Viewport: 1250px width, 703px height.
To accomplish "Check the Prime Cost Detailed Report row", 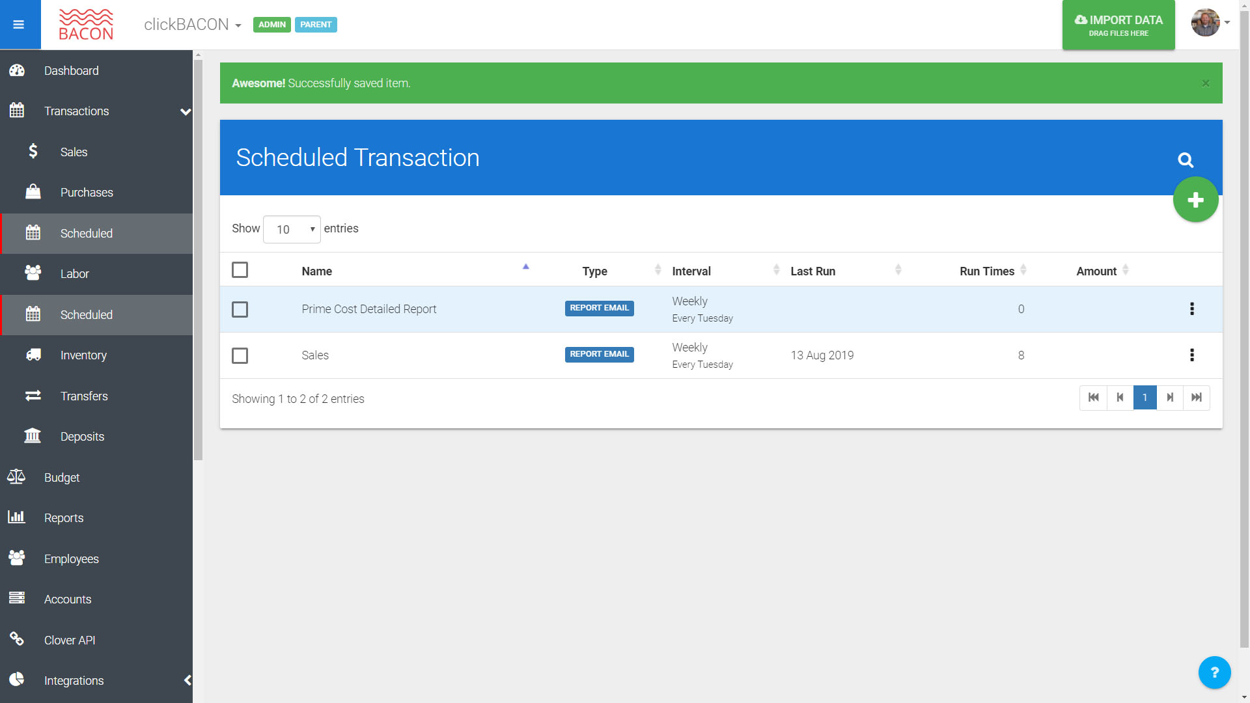I will [240, 310].
